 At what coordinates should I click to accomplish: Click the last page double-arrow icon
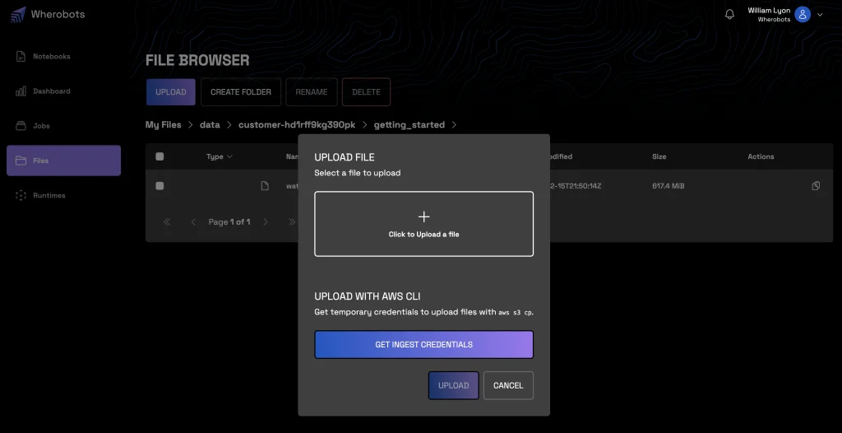(292, 221)
